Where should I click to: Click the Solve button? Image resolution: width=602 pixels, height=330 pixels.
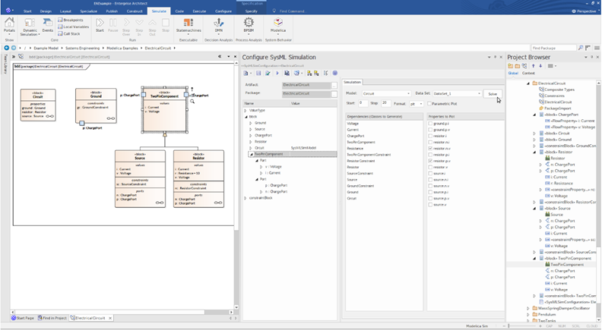(493, 94)
